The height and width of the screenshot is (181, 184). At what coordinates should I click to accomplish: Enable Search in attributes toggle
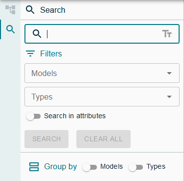click(34, 116)
